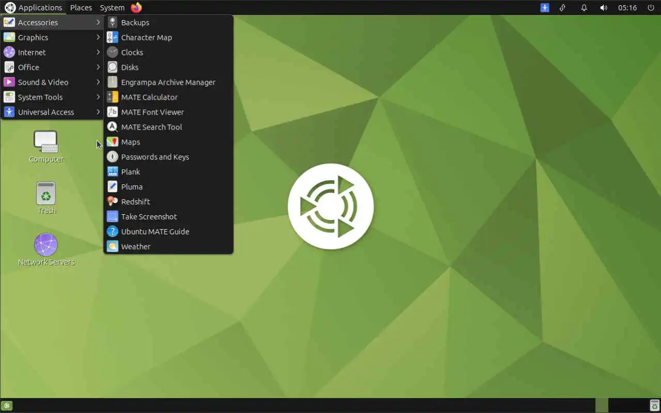
Task: Open Backups from Accessories menu
Action: coord(168,23)
